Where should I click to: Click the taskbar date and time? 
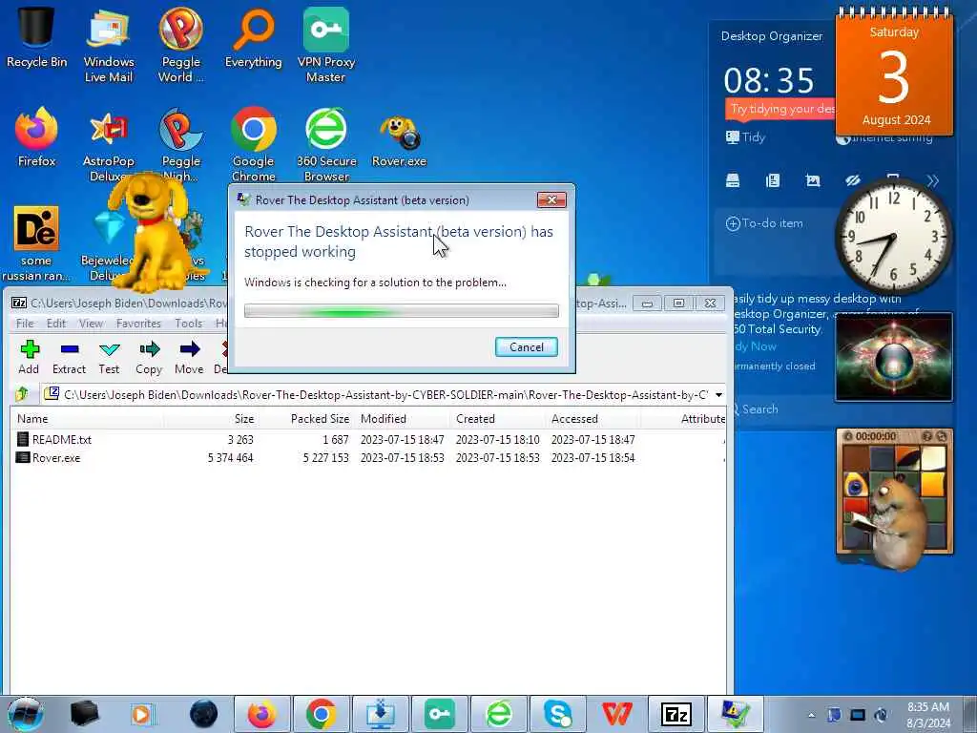coord(927,715)
